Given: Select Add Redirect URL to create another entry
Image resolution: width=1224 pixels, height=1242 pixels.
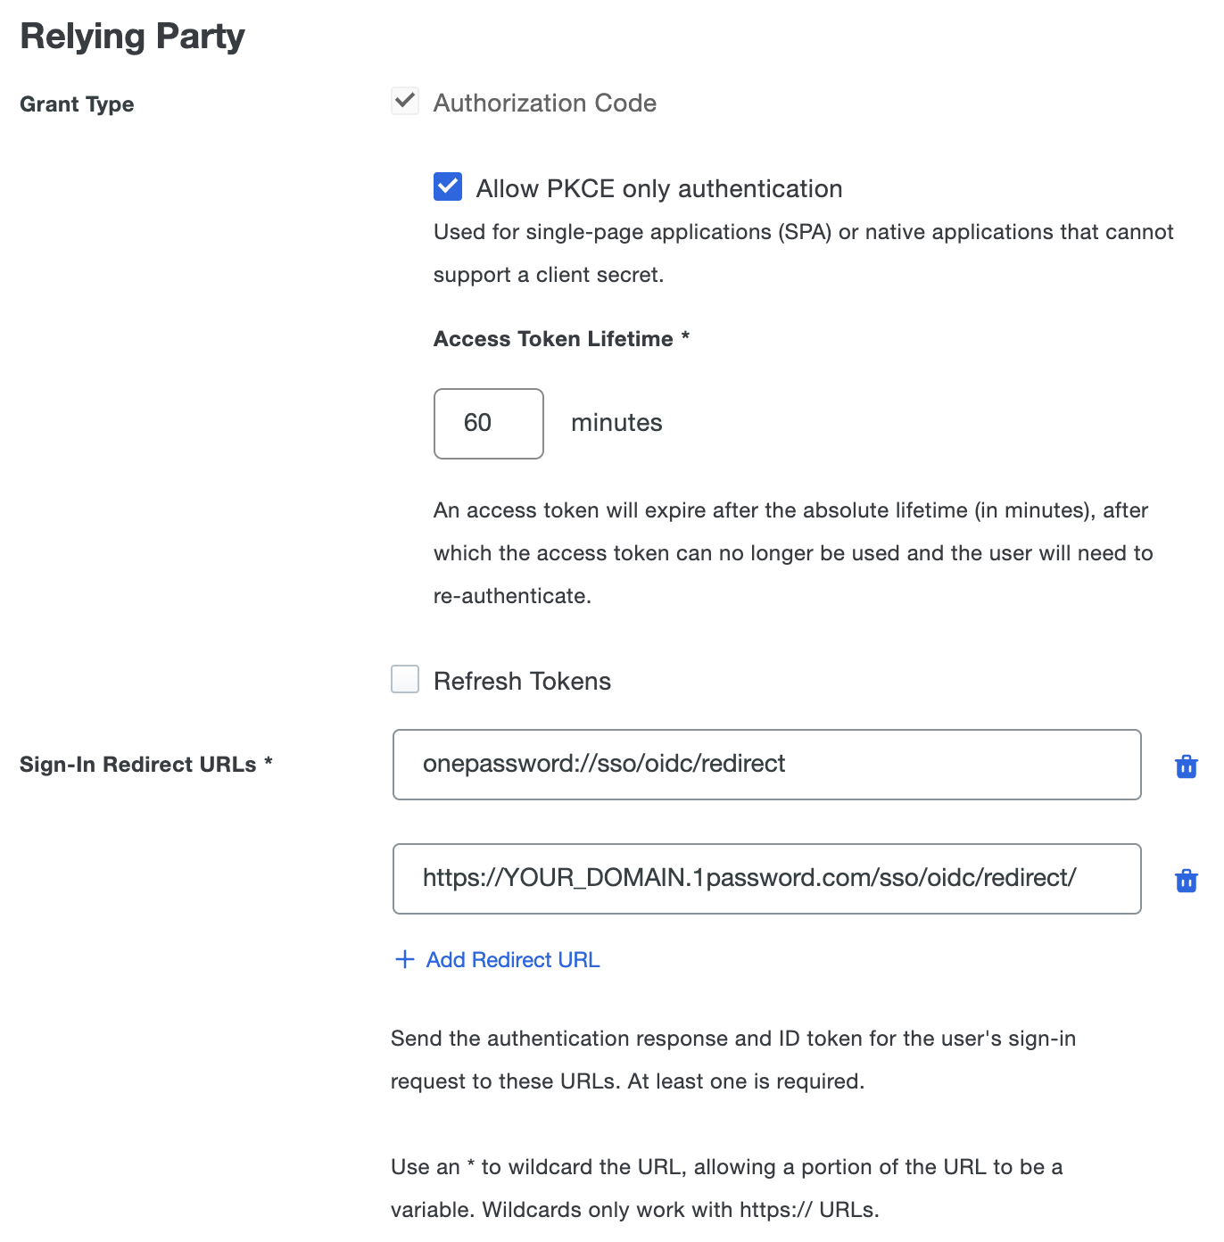Looking at the screenshot, I should click(x=512, y=959).
